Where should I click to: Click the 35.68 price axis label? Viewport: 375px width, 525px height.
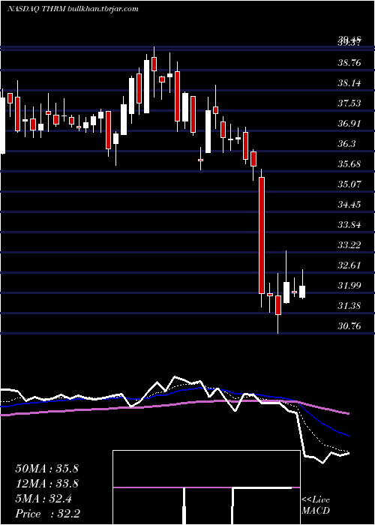[x=349, y=164]
